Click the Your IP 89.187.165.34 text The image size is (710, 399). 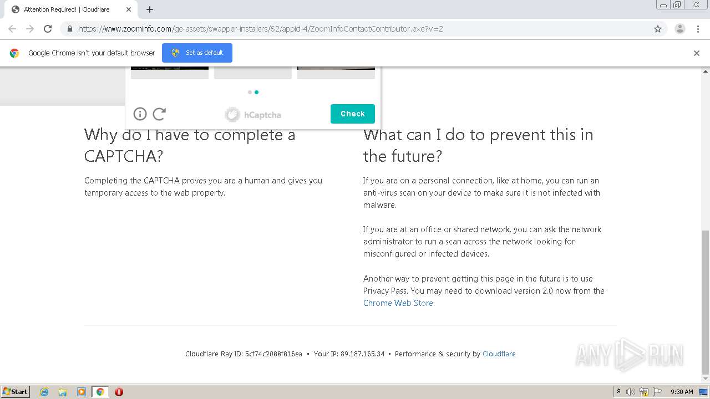349,354
